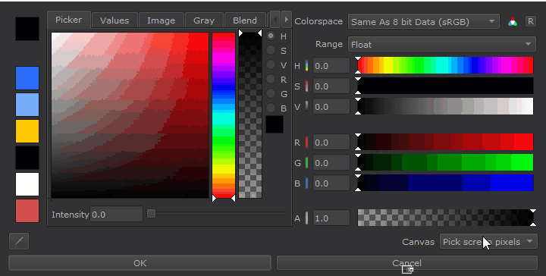546x276 pixels.
Task: Click the green G channel icon
Action: (x=307, y=163)
